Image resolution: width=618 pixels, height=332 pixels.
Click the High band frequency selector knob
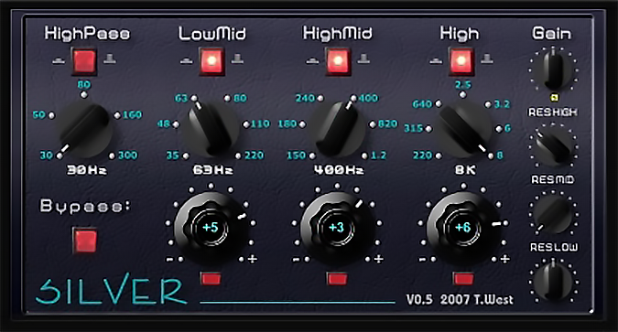pos(464,128)
